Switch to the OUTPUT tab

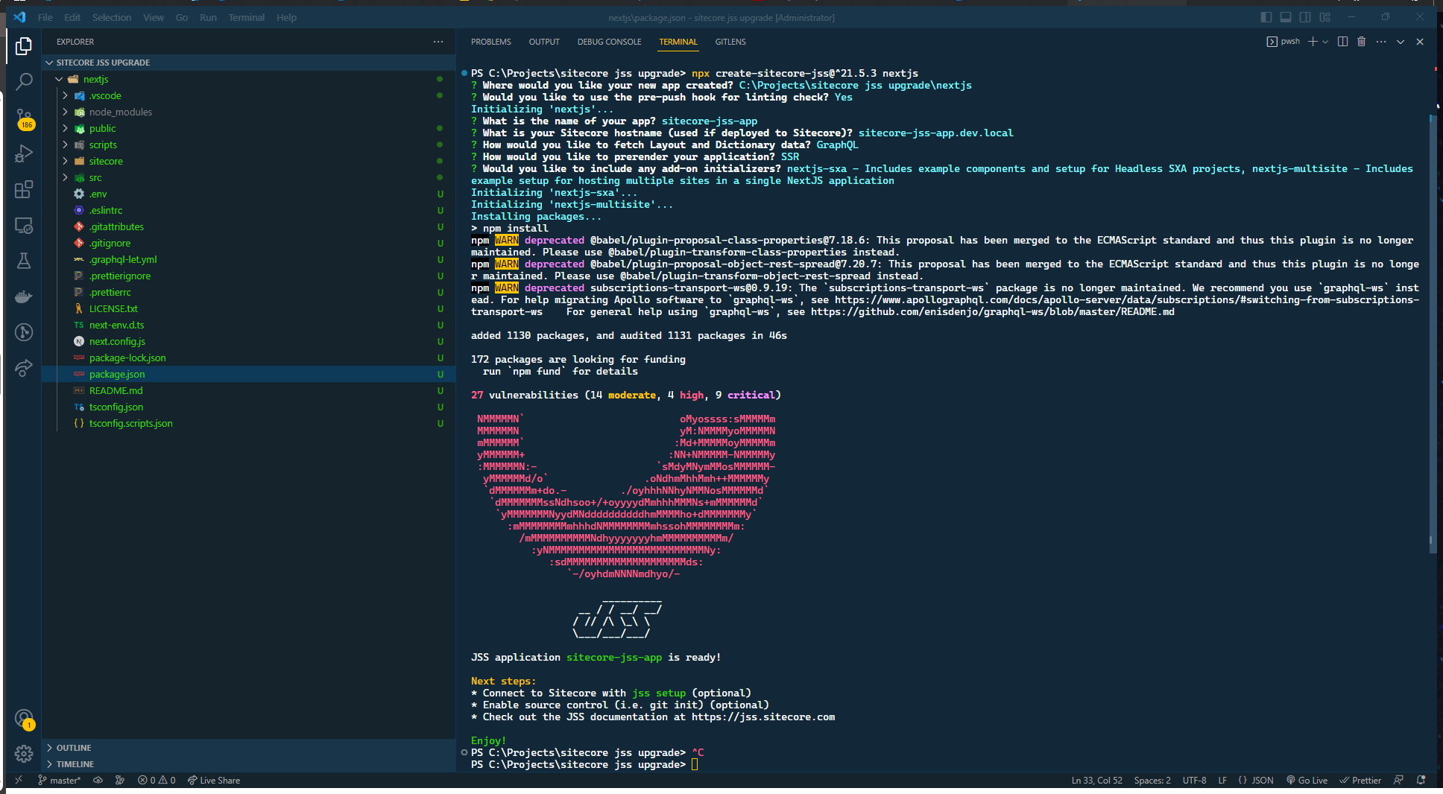pos(543,42)
